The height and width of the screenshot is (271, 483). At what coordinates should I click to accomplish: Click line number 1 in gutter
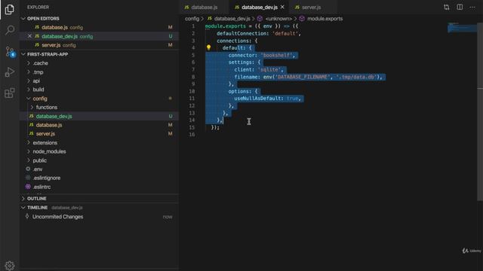click(193, 26)
